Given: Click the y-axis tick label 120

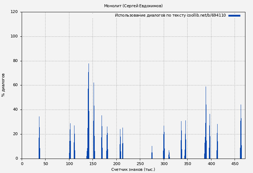Looking at the screenshot, I should pyautogui.click(x=14, y=12).
